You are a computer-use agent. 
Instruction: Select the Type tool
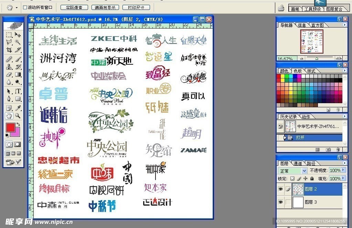point(18,91)
